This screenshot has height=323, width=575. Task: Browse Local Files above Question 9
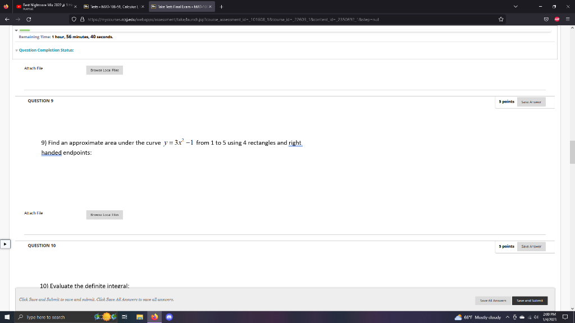coord(104,70)
